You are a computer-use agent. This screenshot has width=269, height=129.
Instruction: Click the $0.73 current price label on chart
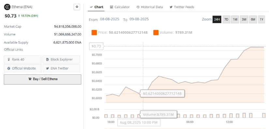tap(96, 46)
